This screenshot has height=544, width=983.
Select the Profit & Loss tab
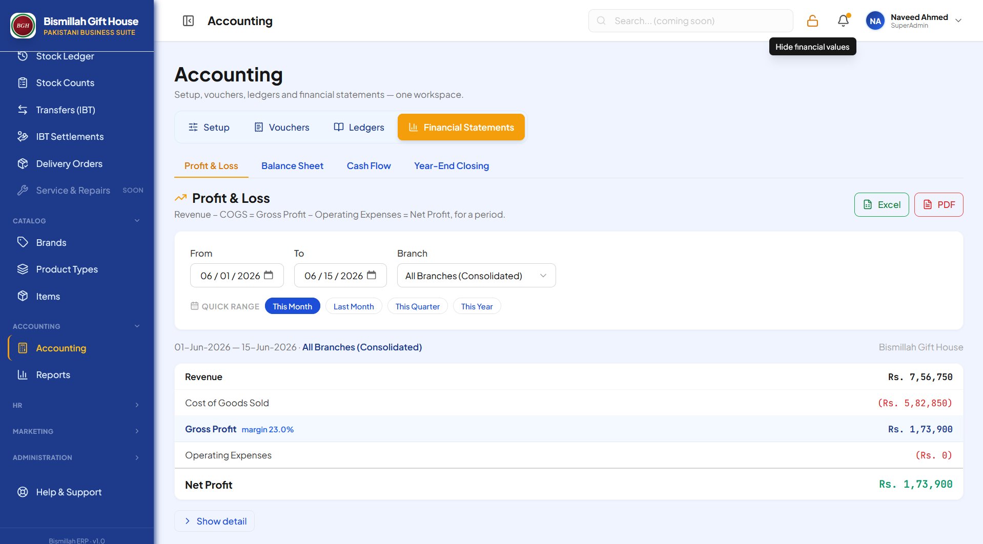click(211, 166)
